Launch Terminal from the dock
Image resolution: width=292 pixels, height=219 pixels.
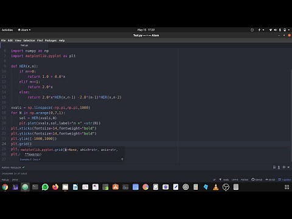(x=35, y=187)
